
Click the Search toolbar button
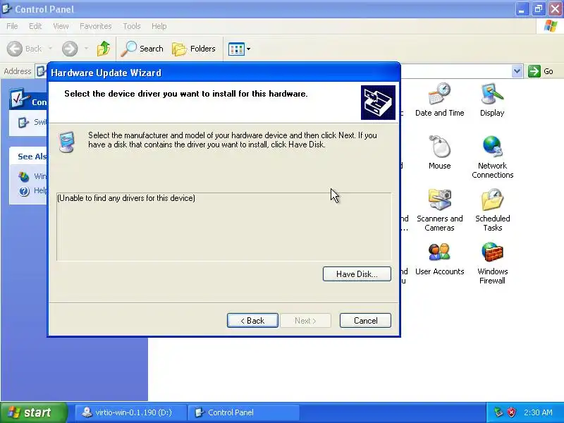(x=142, y=49)
